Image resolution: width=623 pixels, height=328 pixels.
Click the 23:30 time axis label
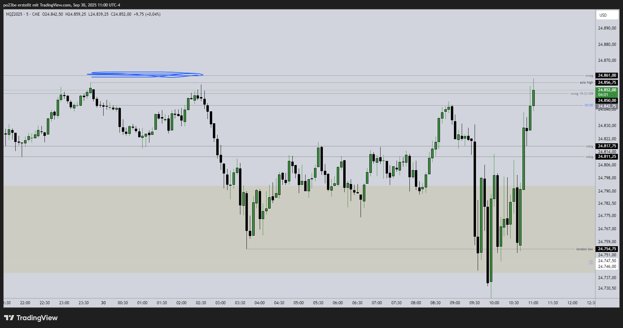(x=84, y=303)
